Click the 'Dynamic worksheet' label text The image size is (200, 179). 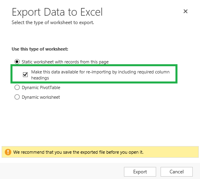click(41, 97)
